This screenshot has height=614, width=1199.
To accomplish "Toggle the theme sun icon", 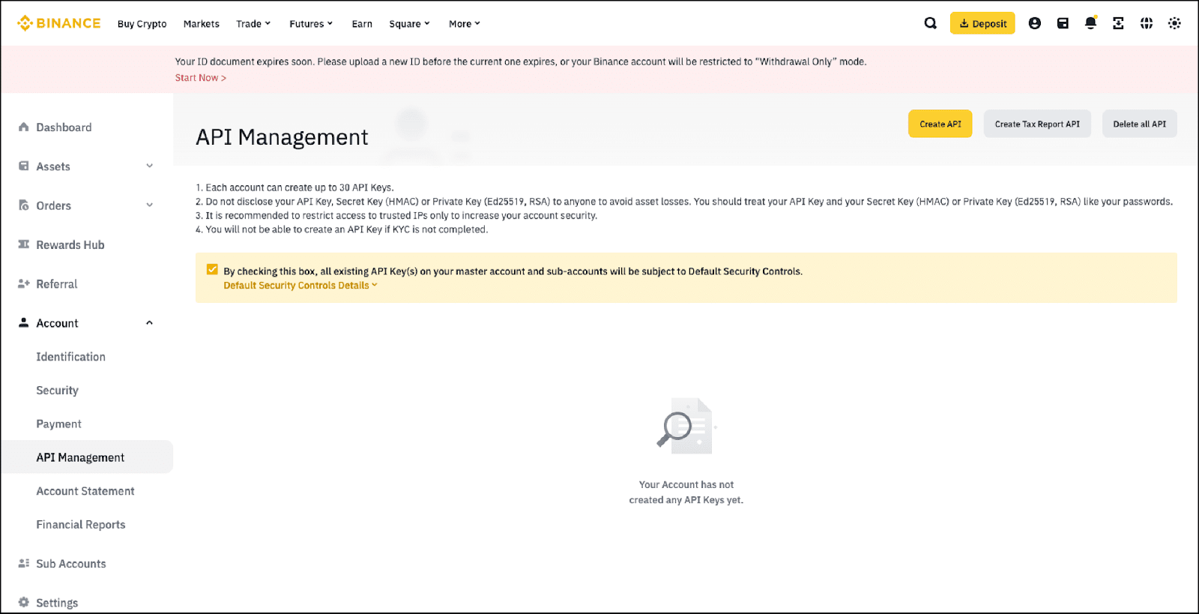I will (x=1174, y=23).
